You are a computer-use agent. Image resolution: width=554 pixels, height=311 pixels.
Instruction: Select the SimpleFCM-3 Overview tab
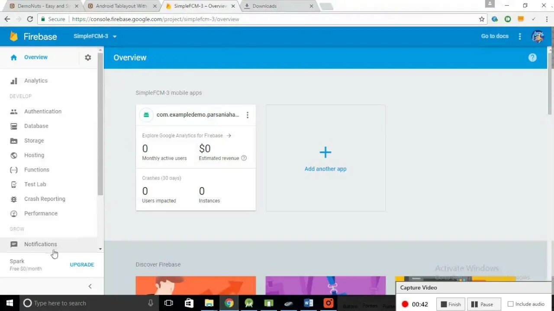200,6
